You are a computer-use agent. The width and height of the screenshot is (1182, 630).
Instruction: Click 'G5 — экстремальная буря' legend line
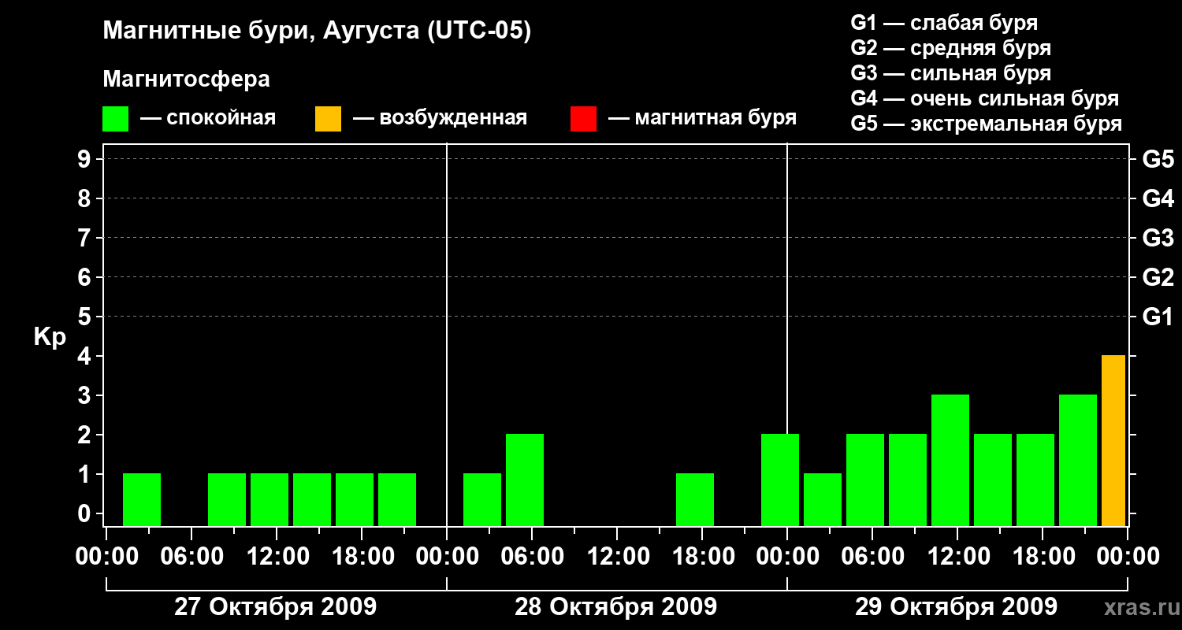987,124
